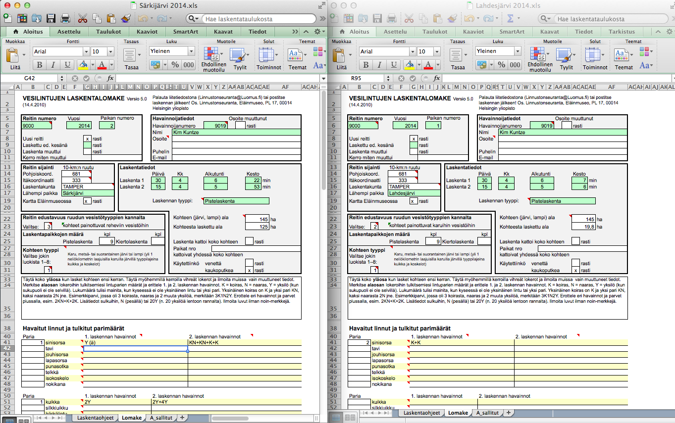This screenshot has width=675, height=423.
Task: Open the Tarkistus ribbon tab in Lahdesjärvi
Action: pyautogui.click(x=622, y=32)
